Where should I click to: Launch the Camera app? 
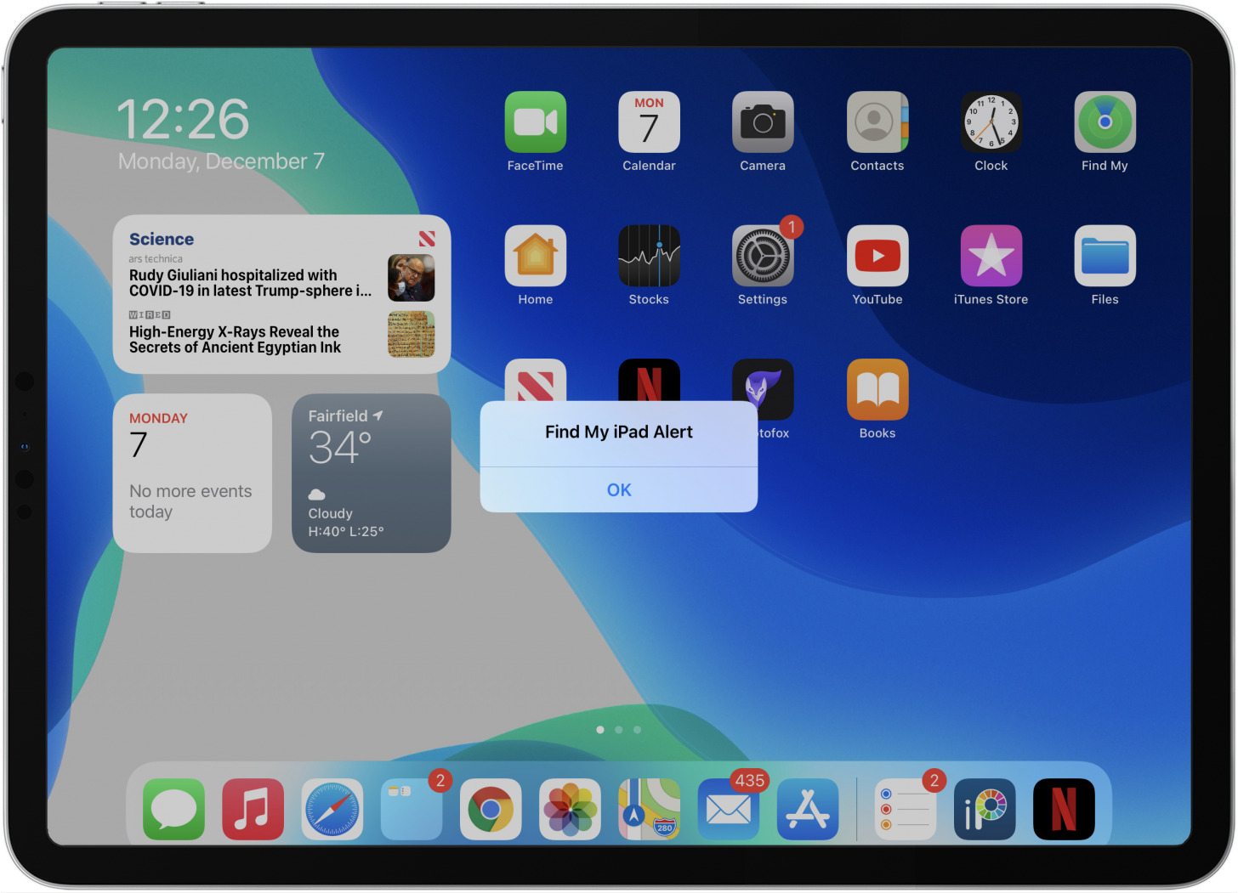point(763,123)
